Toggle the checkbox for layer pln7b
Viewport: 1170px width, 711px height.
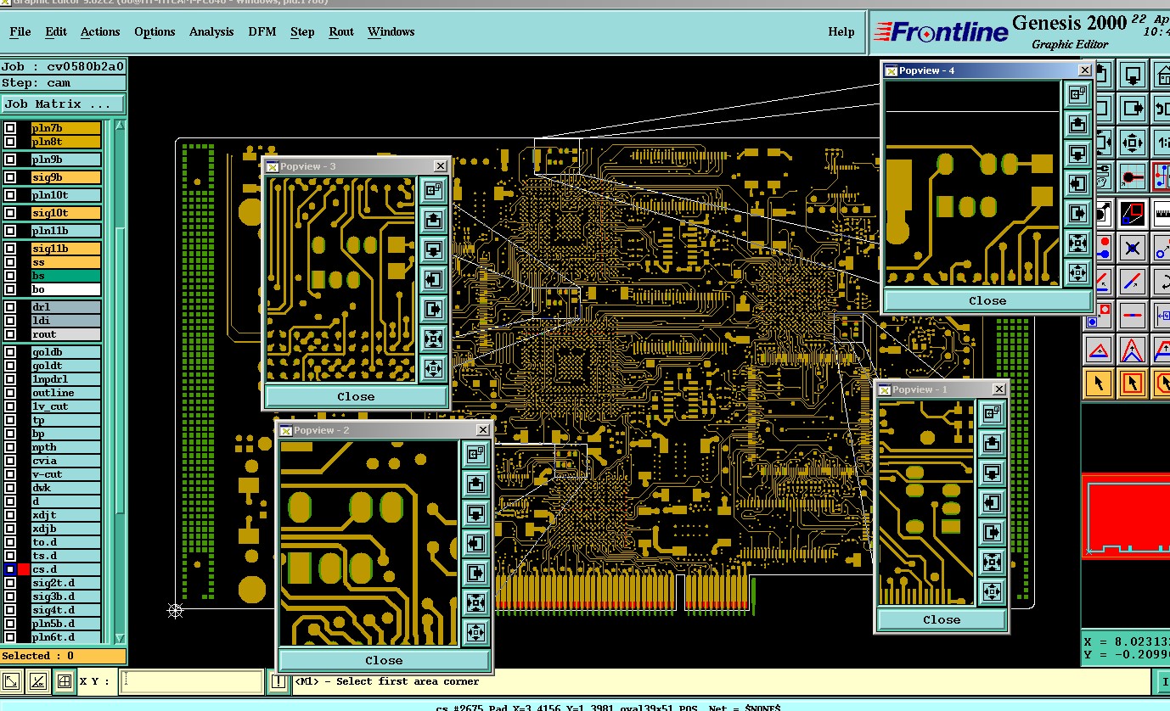click(x=10, y=128)
